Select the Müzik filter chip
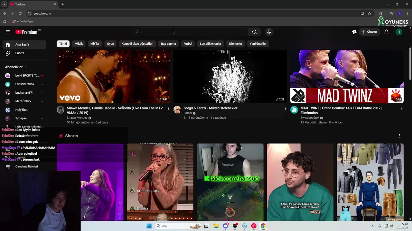Screen dimensions: 412x231 (79, 44)
